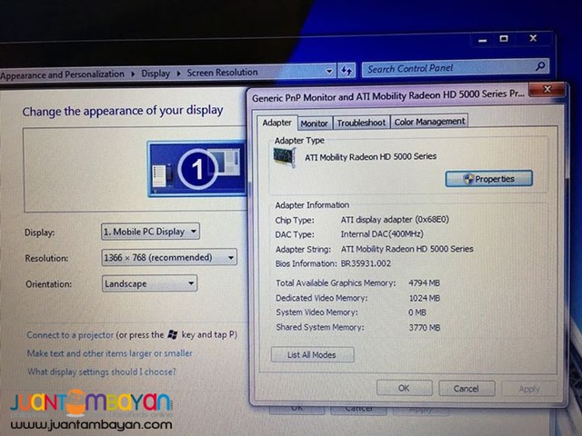Click the shield icon on Properties
Image resolution: width=582 pixels, height=436 pixels.
tap(469, 179)
